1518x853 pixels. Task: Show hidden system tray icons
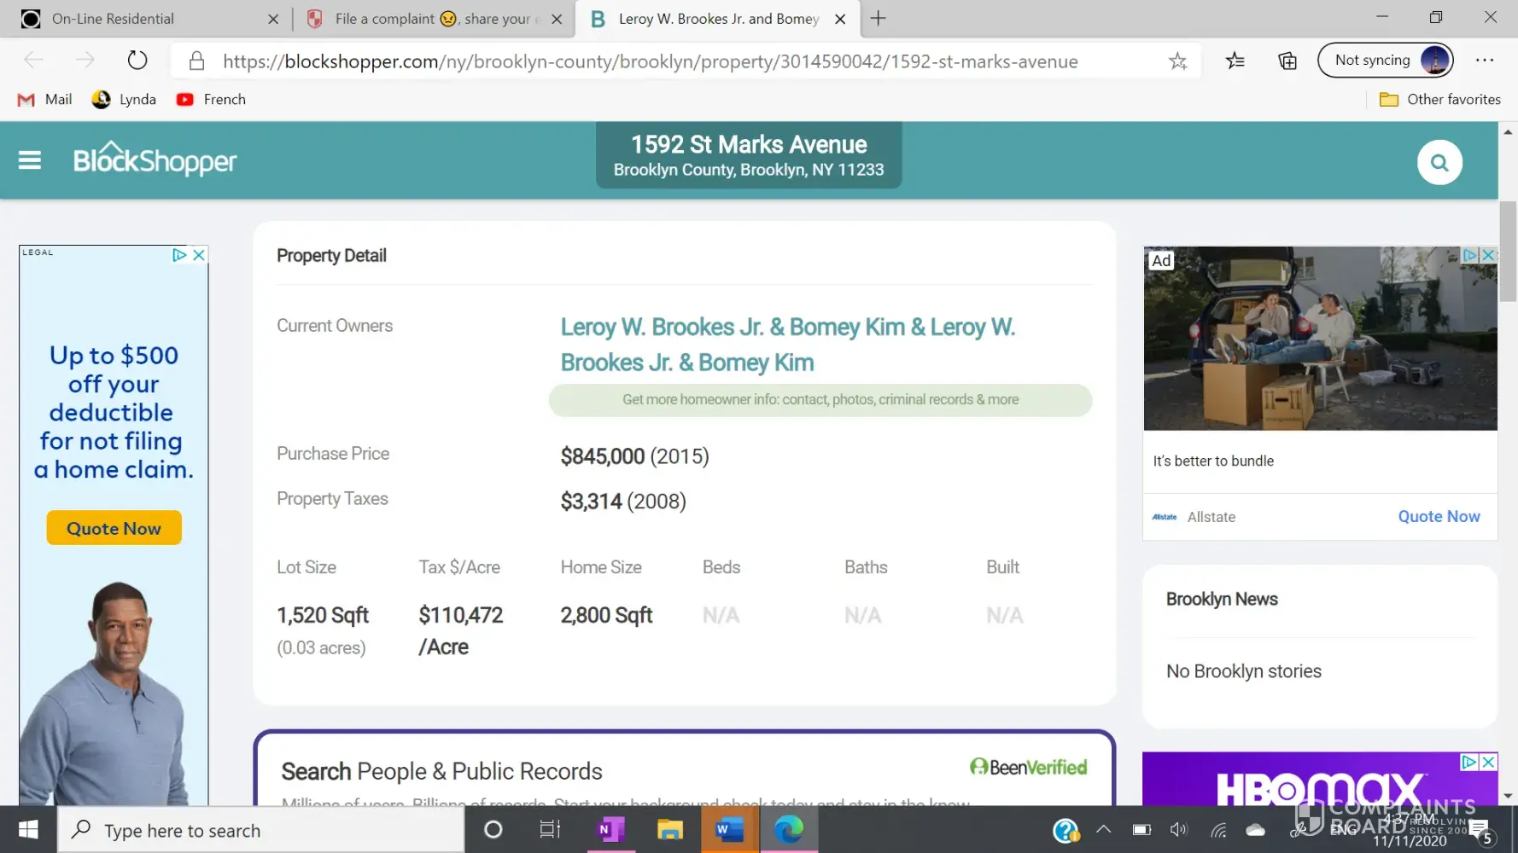click(1103, 829)
